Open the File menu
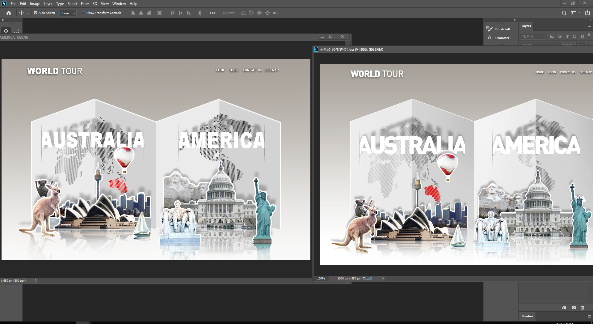 click(x=14, y=4)
